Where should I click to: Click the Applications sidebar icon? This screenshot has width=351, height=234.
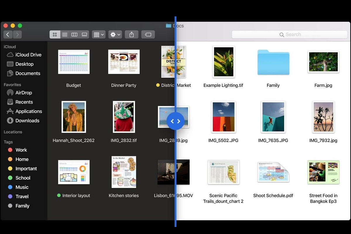coord(10,111)
